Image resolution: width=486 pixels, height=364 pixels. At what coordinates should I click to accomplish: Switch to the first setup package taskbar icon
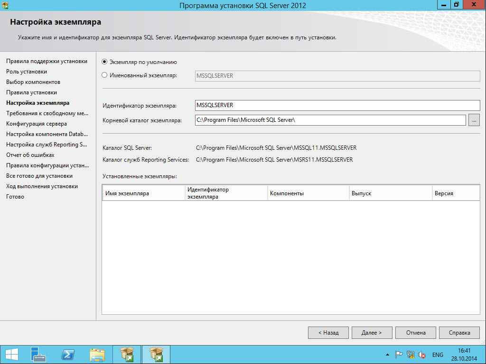127,355
